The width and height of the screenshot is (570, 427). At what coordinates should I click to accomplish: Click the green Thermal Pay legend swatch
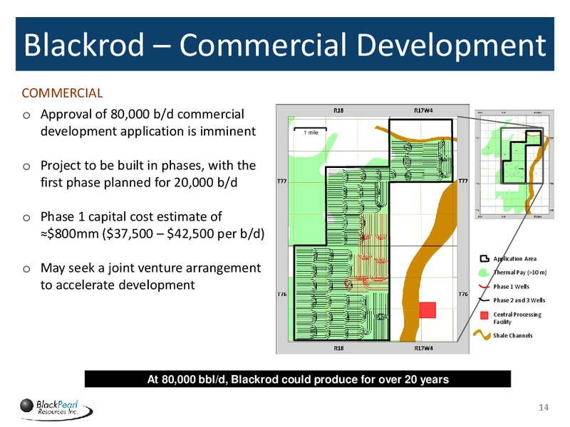[484, 273]
